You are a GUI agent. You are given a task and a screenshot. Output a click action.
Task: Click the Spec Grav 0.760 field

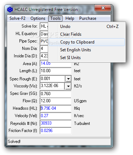[56, 94]
